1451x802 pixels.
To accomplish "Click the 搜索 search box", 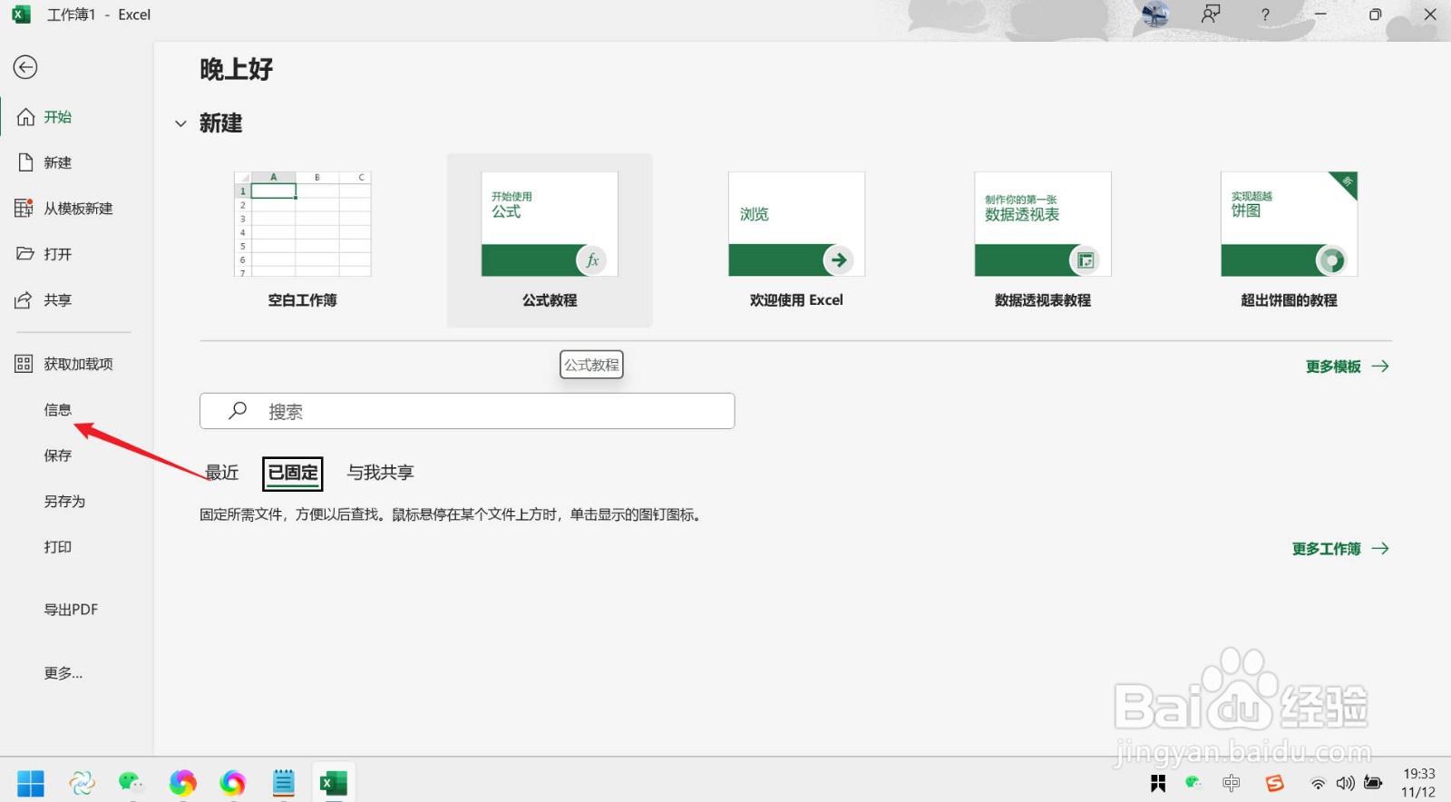I will click(x=467, y=411).
